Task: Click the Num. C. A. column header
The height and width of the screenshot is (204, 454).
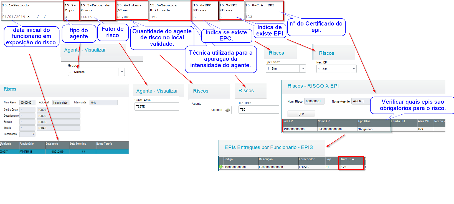Action: (352, 161)
